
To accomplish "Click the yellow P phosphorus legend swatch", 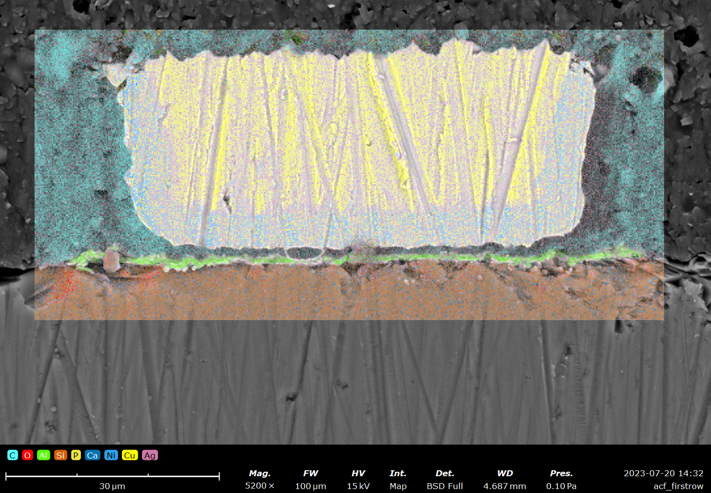I will [x=76, y=455].
